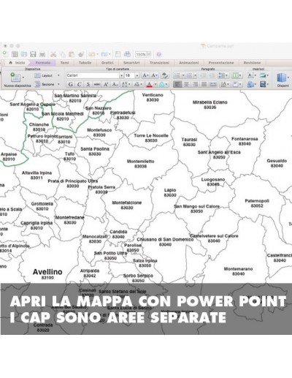
Task: Apply subscript formatting
Action: 115,84
